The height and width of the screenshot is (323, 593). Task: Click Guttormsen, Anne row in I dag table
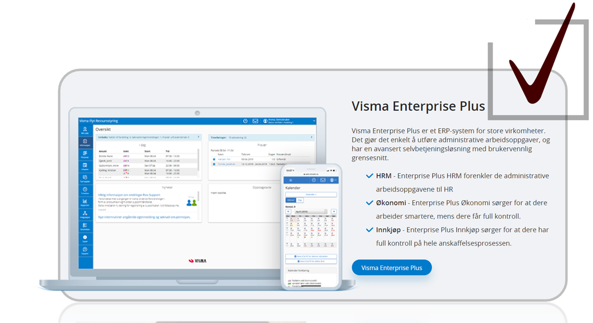148,166
